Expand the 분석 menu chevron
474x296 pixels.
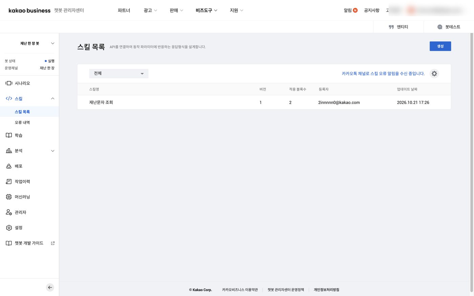pyautogui.click(x=53, y=151)
